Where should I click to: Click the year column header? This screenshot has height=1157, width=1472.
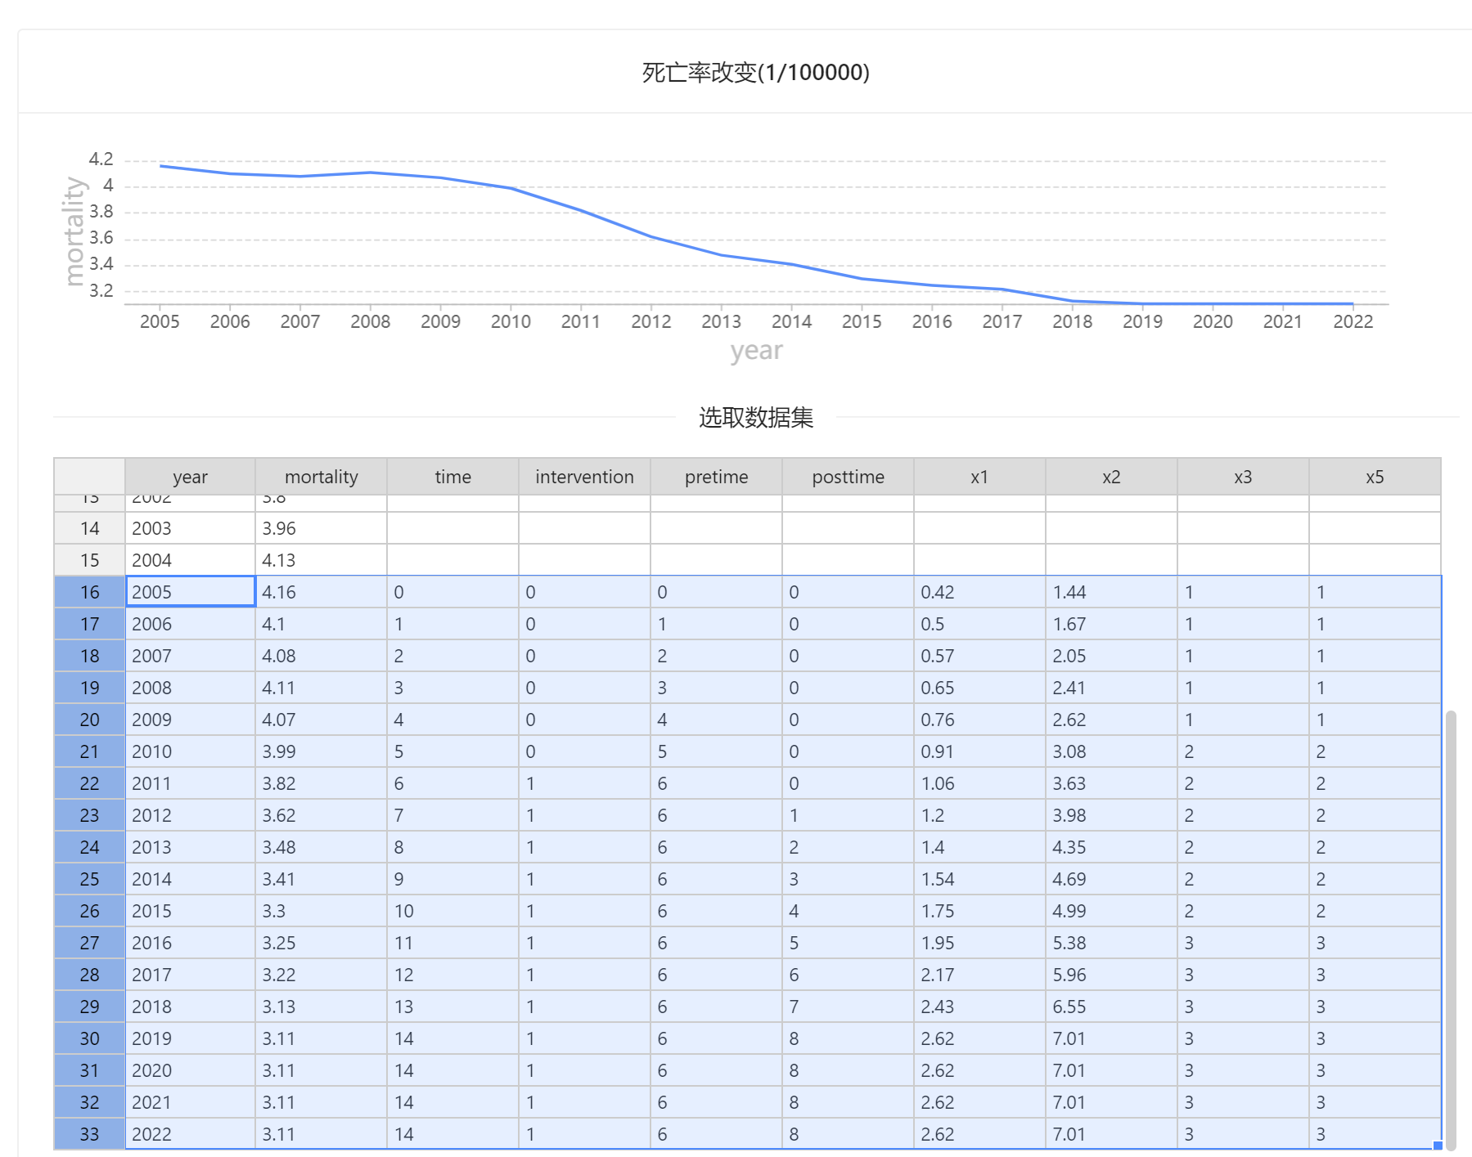point(190,477)
